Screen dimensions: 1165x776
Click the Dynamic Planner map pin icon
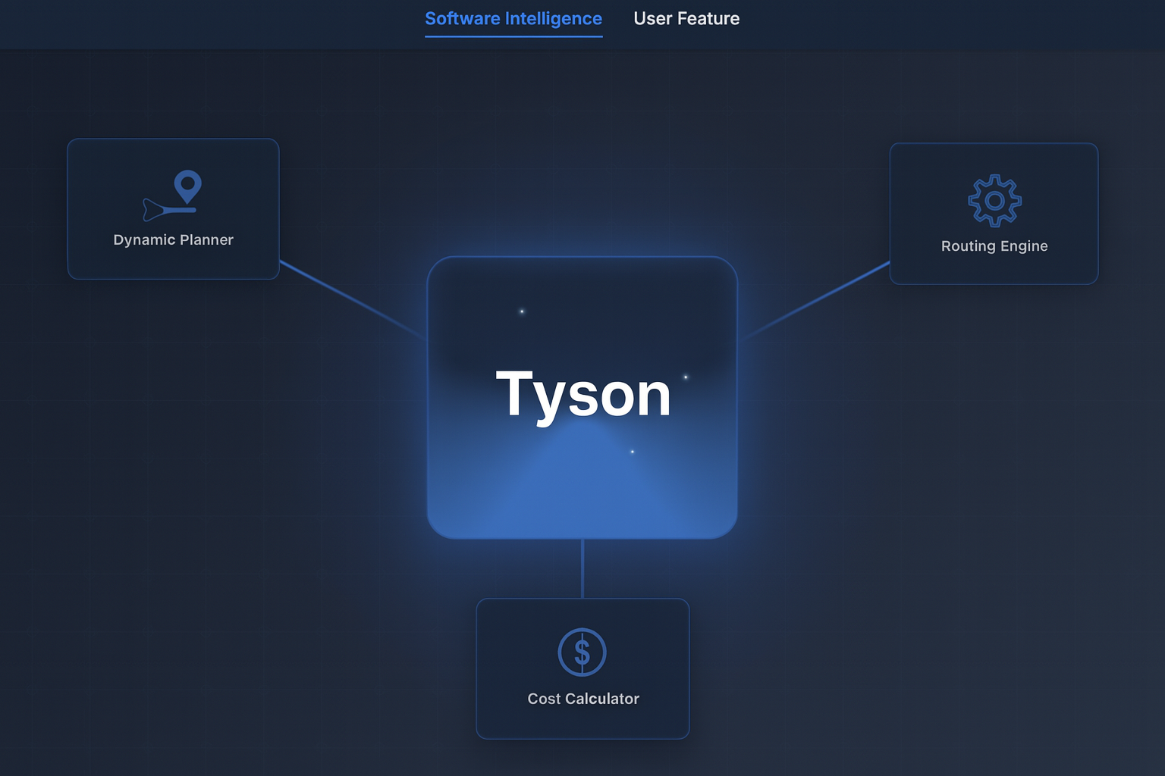pyautogui.click(x=173, y=196)
